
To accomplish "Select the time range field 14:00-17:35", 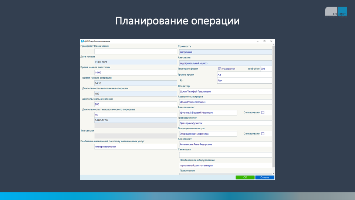I will [135, 120].
